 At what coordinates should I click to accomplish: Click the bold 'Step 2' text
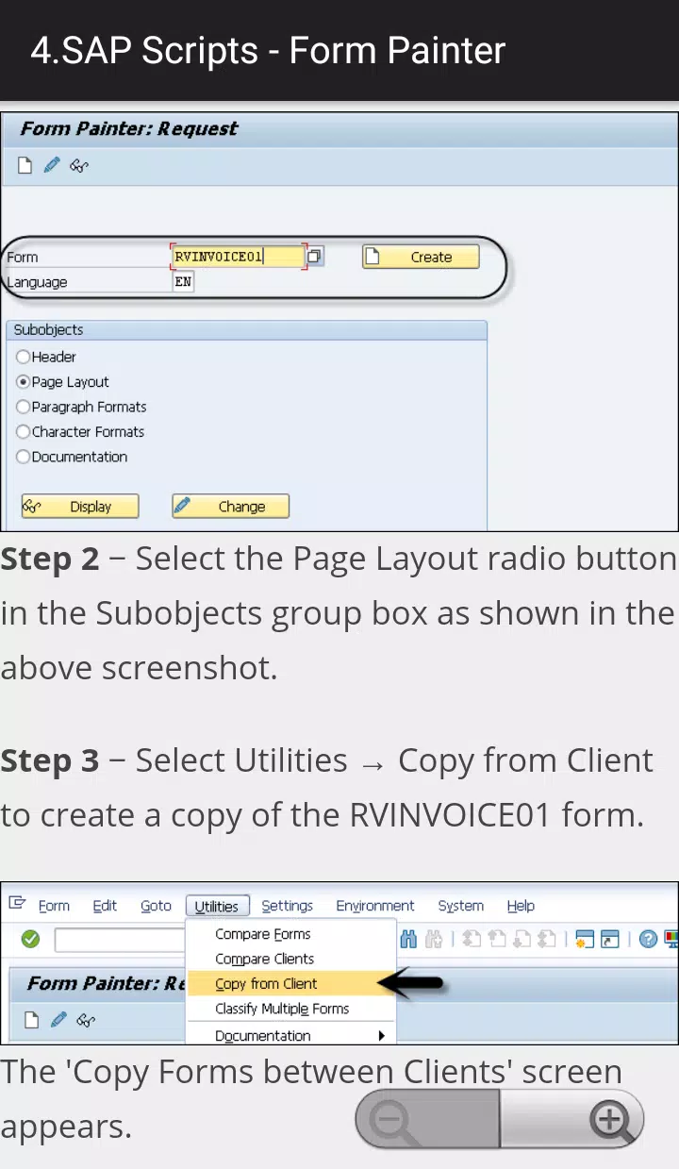49,559
